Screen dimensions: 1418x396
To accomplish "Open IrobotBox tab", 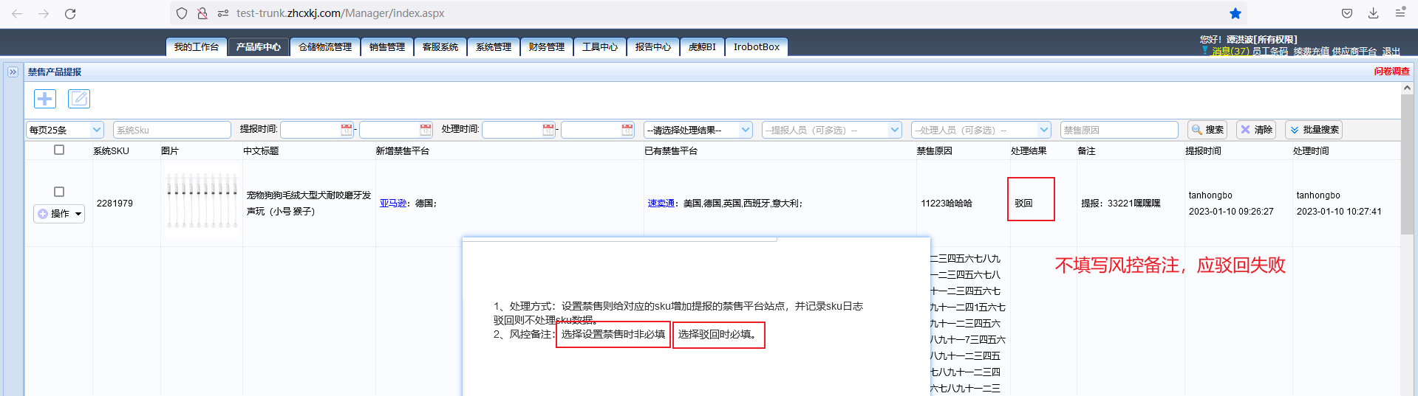I will coord(757,46).
